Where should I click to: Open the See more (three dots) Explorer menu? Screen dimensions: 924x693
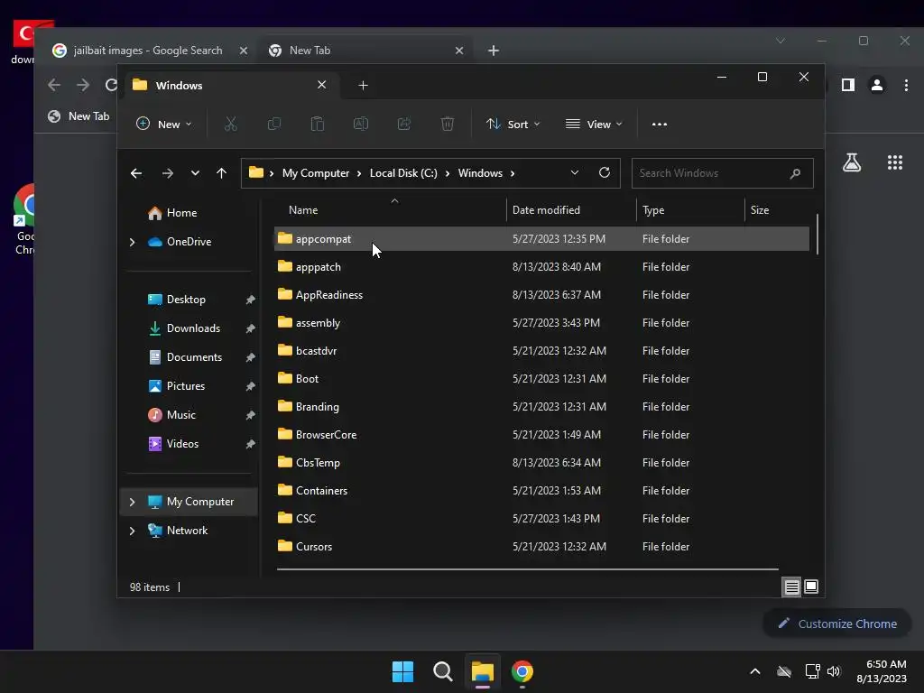[x=660, y=125]
